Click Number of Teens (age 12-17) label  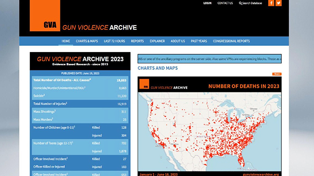(53, 143)
